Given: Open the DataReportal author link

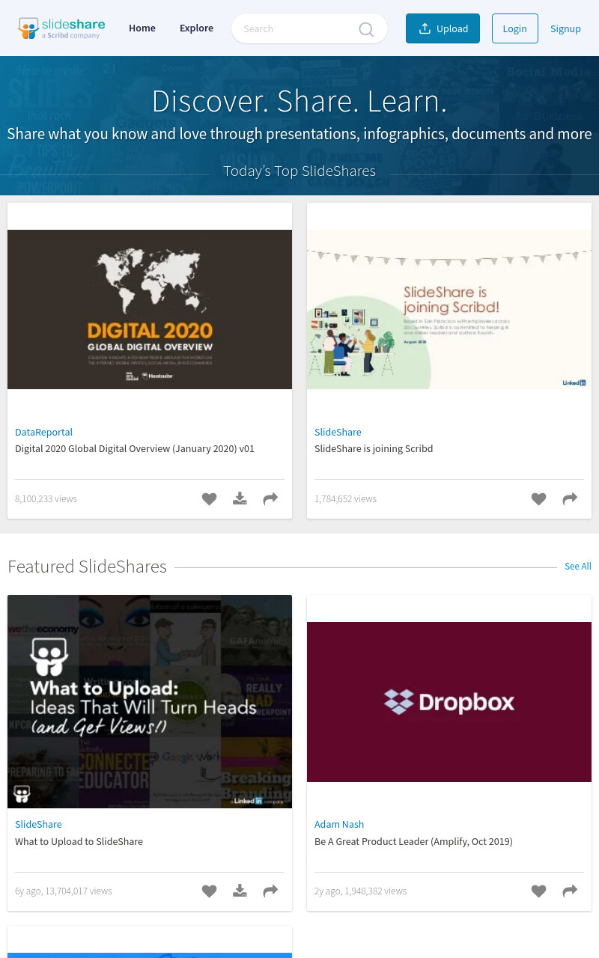Looking at the screenshot, I should (x=43, y=432).
